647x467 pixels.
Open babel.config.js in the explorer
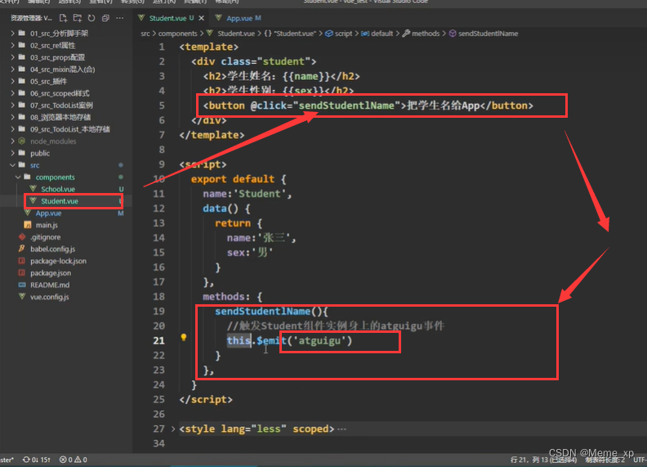pyautogui.click(x=52, y=249)
